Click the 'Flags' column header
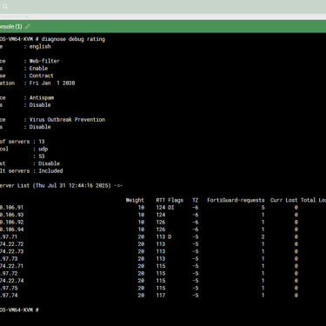 click(176, 200)
